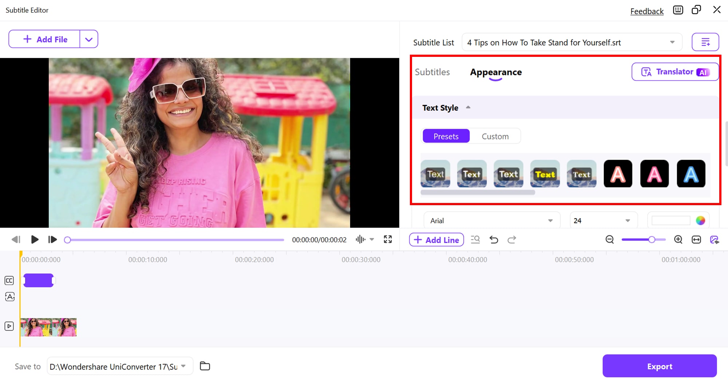
Task: Click the keyboard shortcuts icon
Action: click(x=678, y=10)
